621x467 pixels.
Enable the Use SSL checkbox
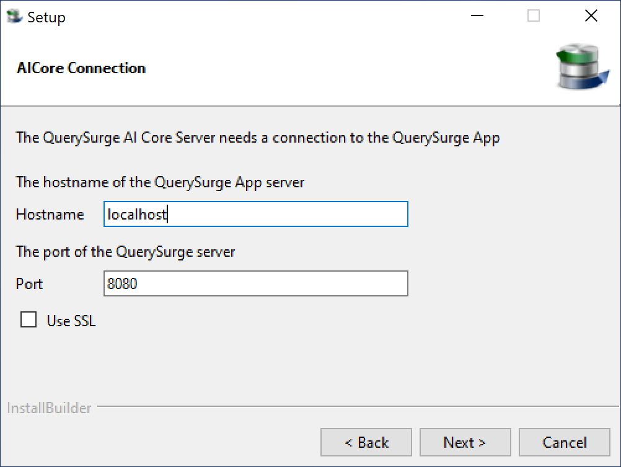pos(29,319)
